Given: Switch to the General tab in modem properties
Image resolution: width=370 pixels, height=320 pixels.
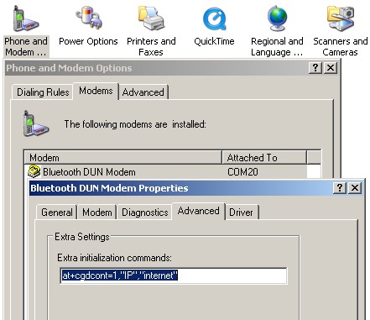Looking at the screenshot, I should (x=57, y=212).
